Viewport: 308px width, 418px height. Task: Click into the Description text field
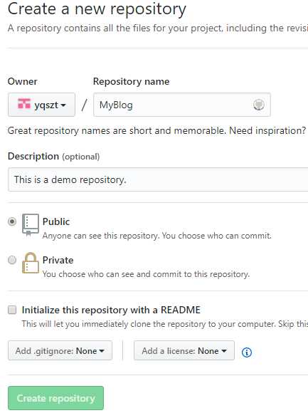[158, 179]
